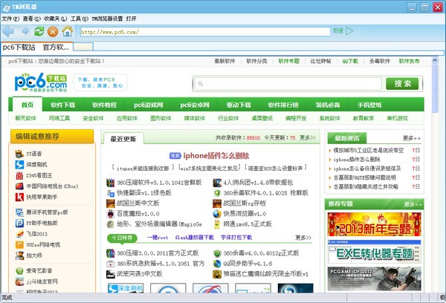446x303 pixels.
Task: Switch to pc6安卓网 navigation tab
Action: click(195, 105)
